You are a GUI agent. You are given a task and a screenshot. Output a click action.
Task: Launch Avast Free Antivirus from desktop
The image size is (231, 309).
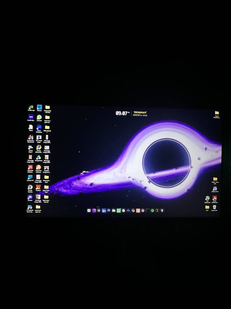click(38, 169)
